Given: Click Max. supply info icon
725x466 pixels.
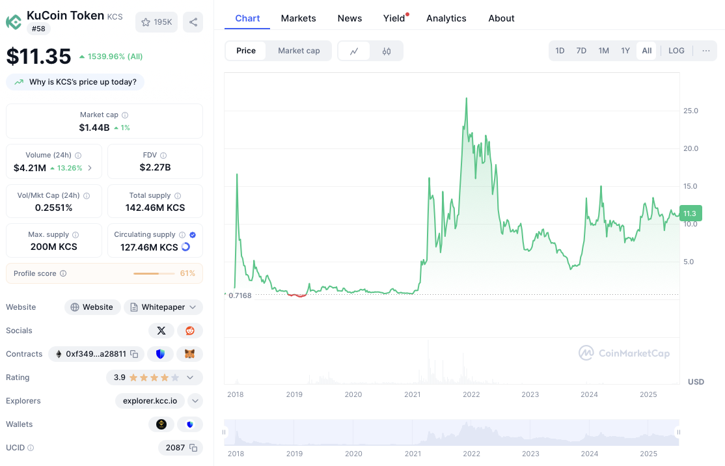Looking at the screenshot, I should (75, 235).
